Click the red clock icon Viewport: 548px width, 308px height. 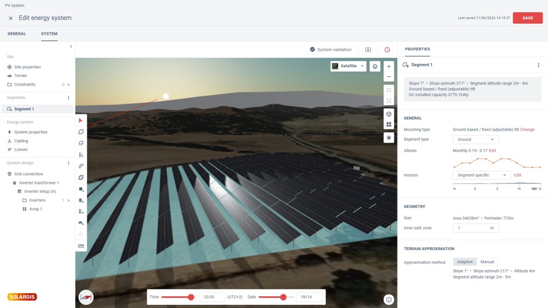pyautogui.click(x=387, y=50)
